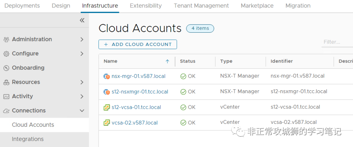
Task: Open the Tenant Management tab
Action: pyautogui.click(x=201, y=6)
